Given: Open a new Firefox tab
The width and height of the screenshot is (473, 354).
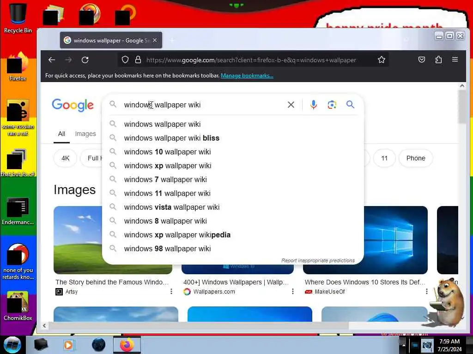Looking at the screenshot, I should (x=173, y=40).
